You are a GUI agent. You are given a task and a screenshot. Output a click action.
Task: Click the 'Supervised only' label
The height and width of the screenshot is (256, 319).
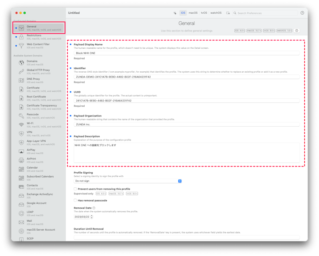[x=83, y=194]
